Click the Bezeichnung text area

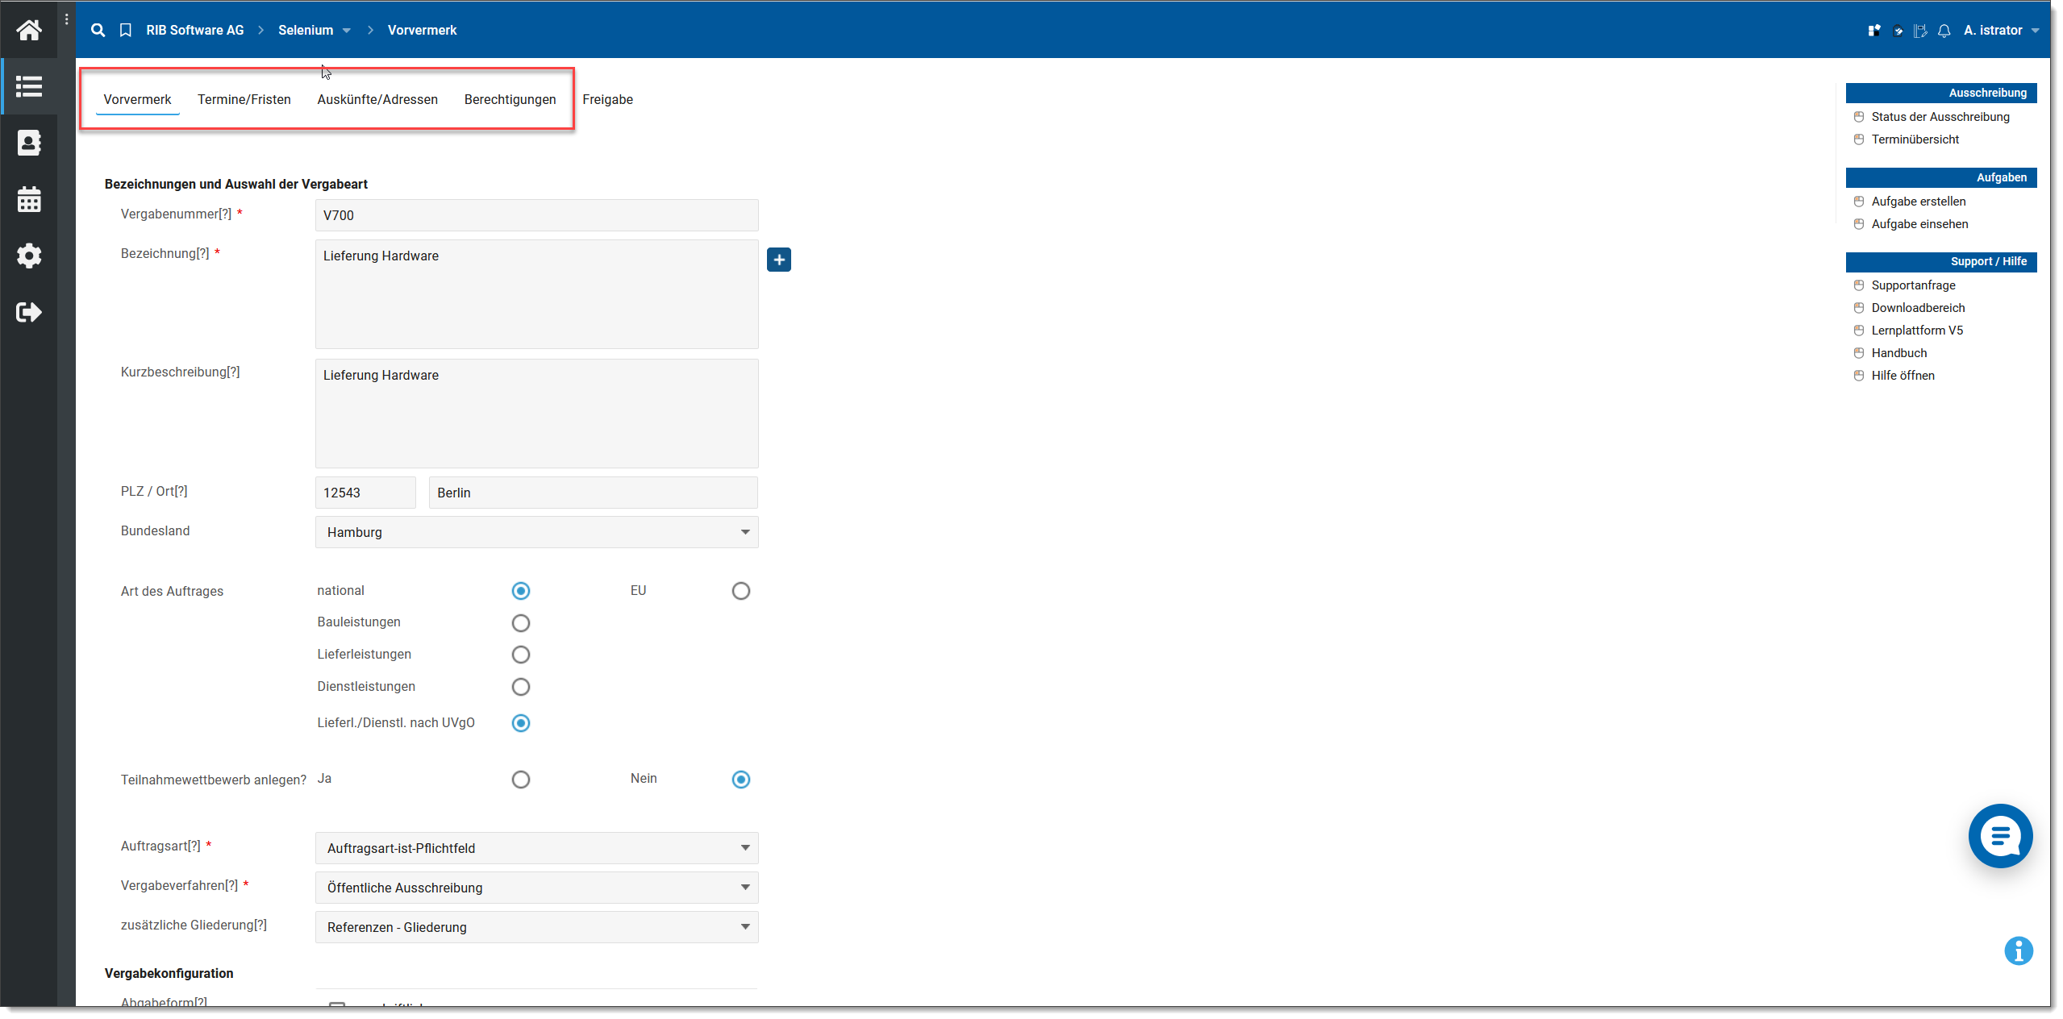coord(537,294)
